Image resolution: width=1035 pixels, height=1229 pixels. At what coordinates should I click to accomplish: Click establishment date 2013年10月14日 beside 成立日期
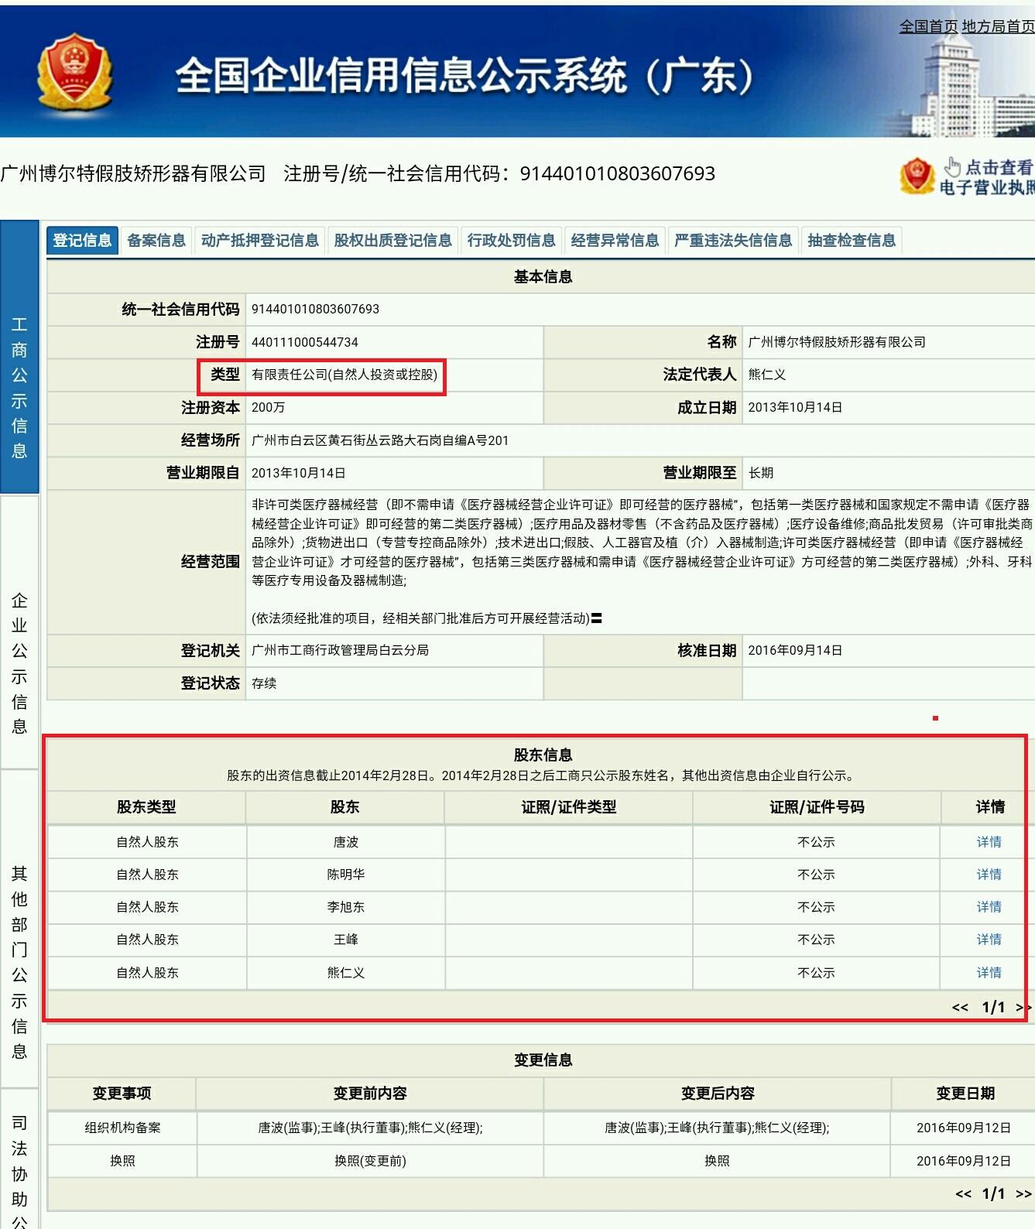(x=795, y=408)
